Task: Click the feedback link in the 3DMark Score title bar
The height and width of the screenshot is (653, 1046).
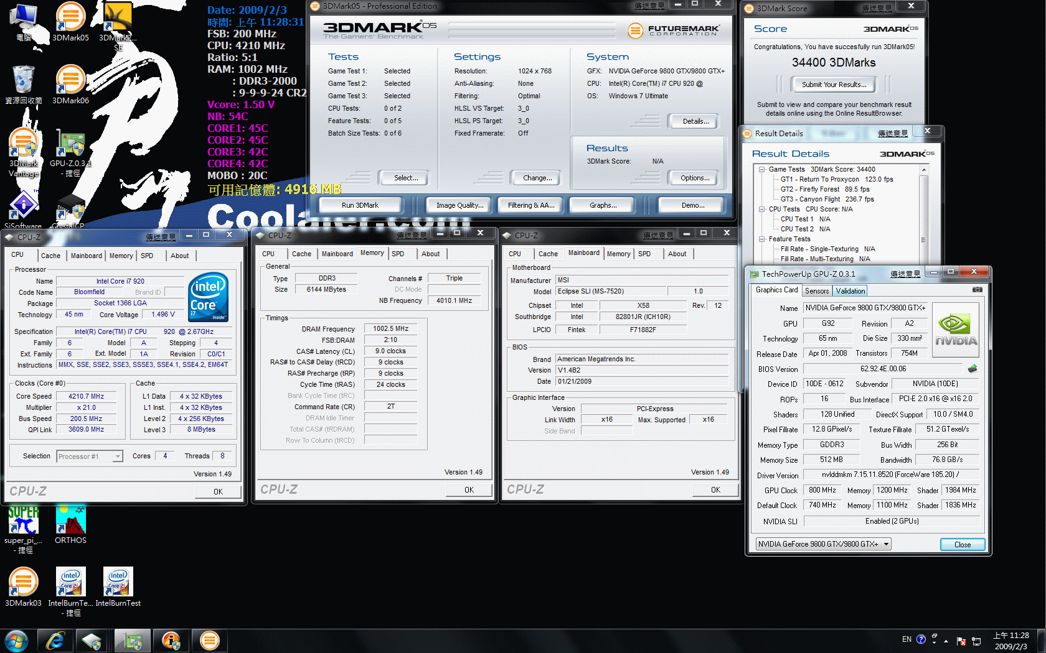Action: point(876,8)
